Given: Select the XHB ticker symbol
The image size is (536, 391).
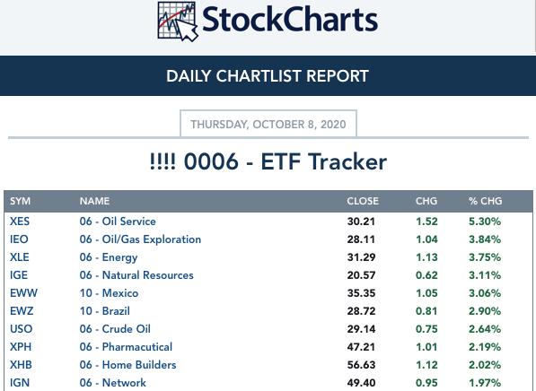Looking at the screenshot, I should coord(21,365).
